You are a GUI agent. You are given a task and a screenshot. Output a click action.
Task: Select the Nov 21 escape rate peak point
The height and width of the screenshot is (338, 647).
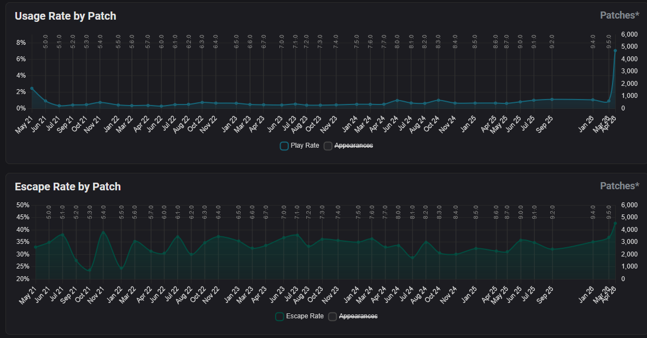tap(103, 232)
